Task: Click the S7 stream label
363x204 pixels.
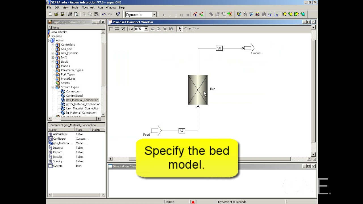Action: coord(182,131)
